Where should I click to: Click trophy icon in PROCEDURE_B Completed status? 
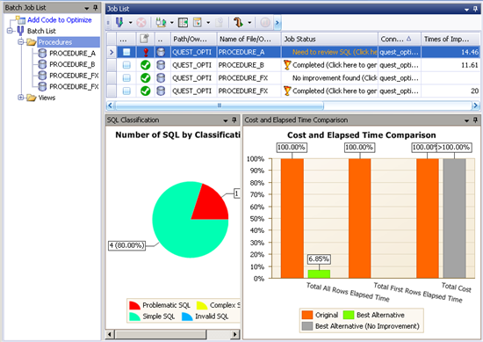[287, 65]
